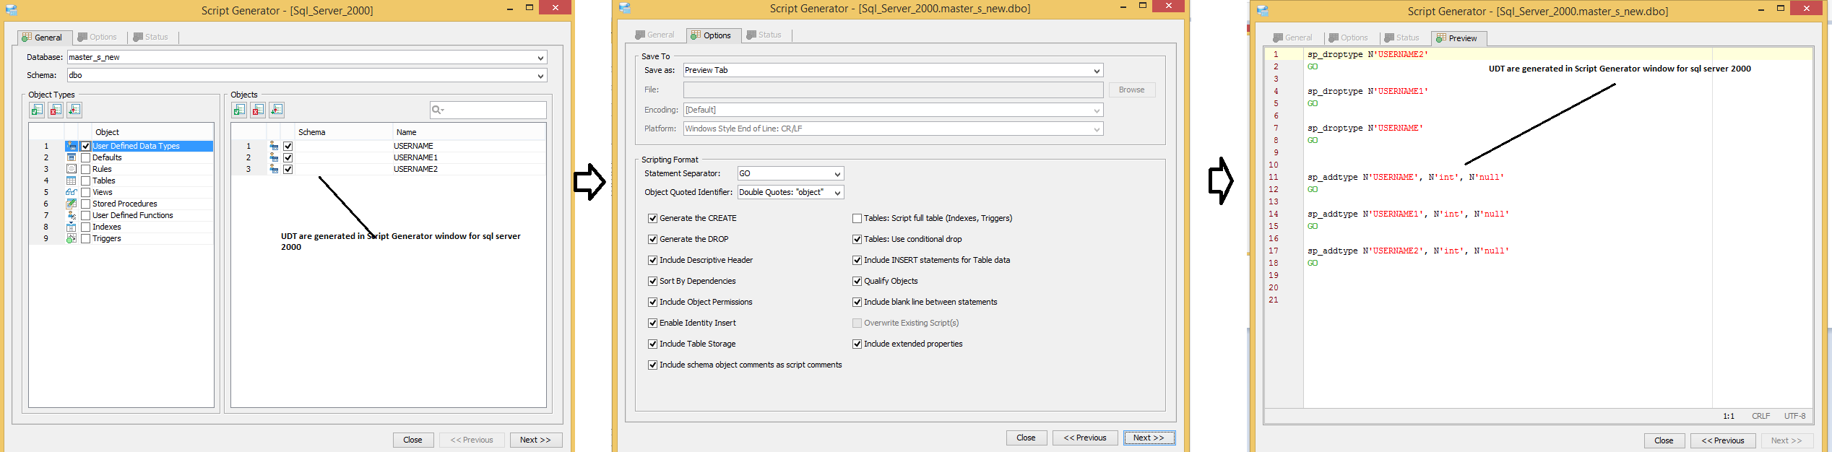The image size is (1832, 452).
Task: Click Invert Selection icon in Object Types toolbar
Action: (74, 110)
